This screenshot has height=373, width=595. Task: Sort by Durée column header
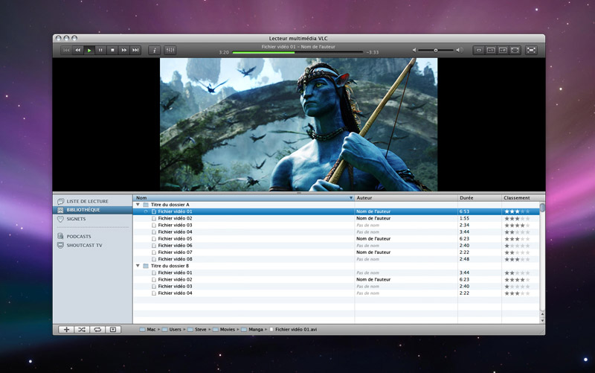(x=480, y=198)
